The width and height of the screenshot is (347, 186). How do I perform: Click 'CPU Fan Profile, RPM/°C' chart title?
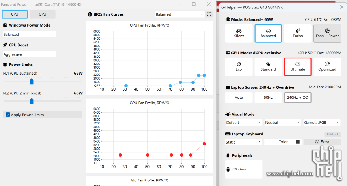150,25
